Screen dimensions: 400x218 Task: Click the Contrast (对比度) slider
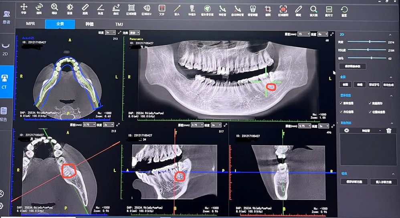coord(367,50)
